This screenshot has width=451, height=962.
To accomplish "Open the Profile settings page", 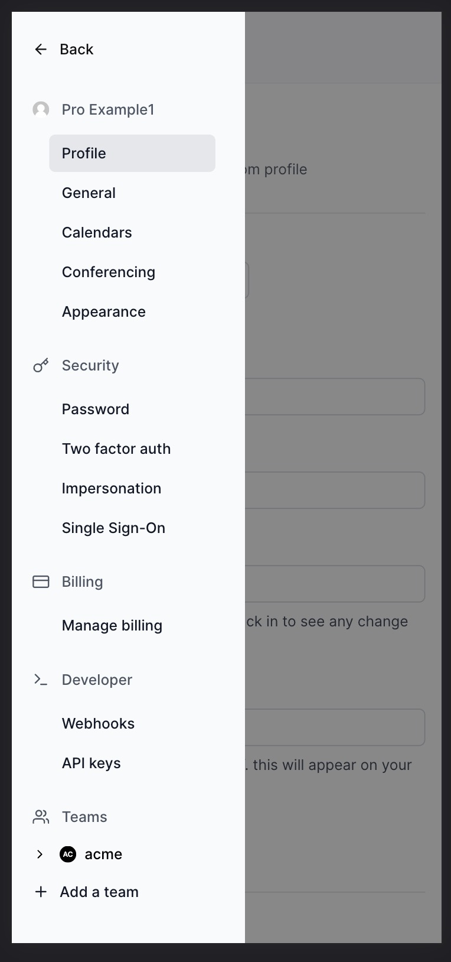I will point(132,153).
